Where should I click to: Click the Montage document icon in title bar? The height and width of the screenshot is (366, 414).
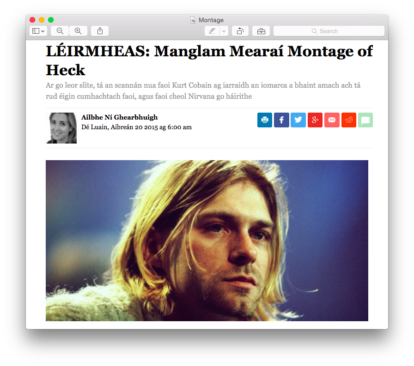click(193, 20)
